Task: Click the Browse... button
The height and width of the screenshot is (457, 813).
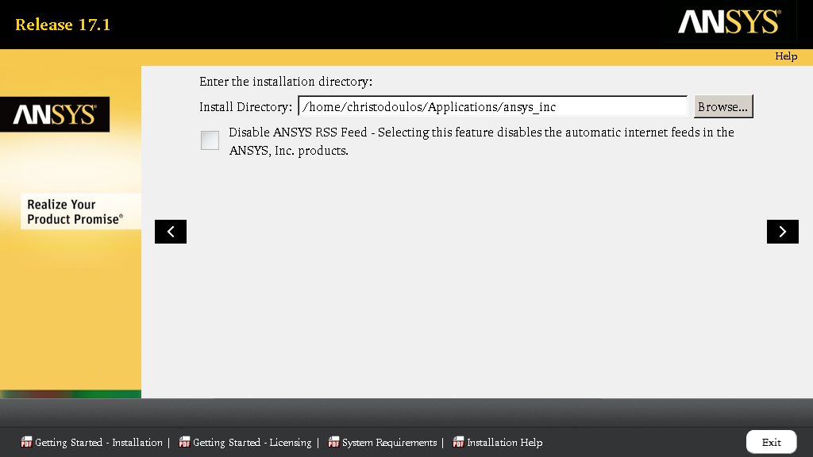Action: tap(723, 107)
